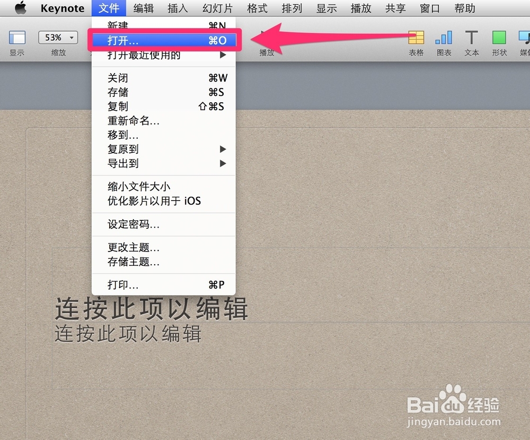Choose 更改主题… menu item
Viewport: 530px width, 440px height.
coord(164,247)
